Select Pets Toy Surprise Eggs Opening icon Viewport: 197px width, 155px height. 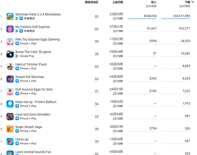tap(10, 41)
